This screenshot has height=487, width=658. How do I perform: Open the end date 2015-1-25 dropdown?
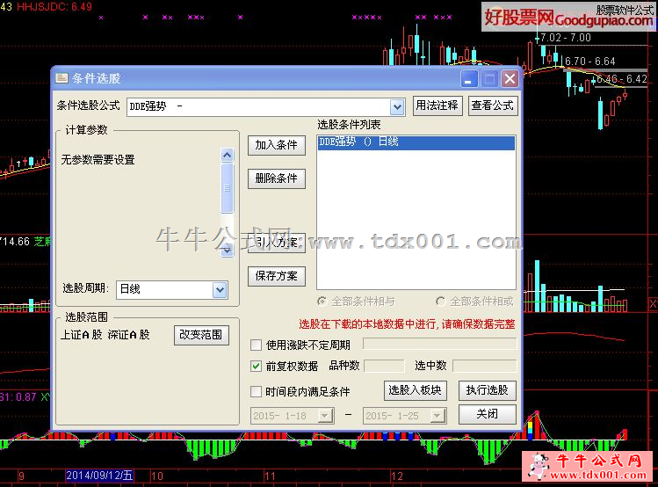click(x=437, y=416)
